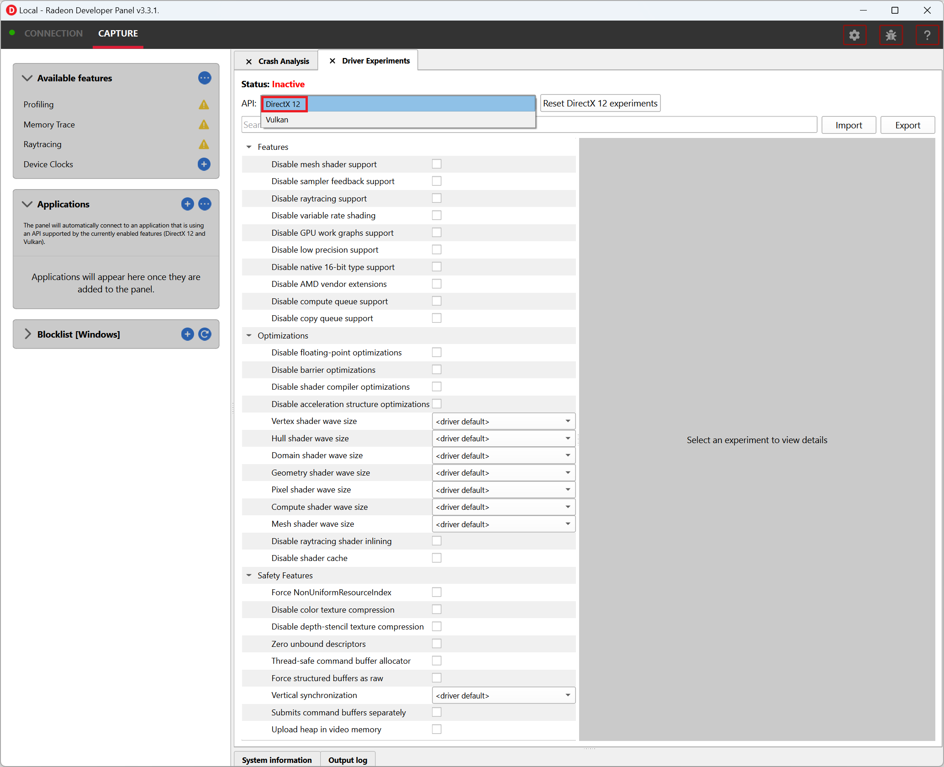Open Vertex shader wave size dropdown
This screenshot has width=944, height=767.
[503, 421]
